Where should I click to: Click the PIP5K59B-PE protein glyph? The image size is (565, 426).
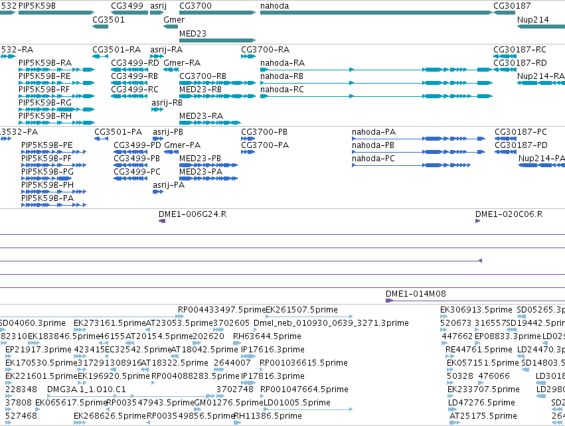(x=54, y=152)
